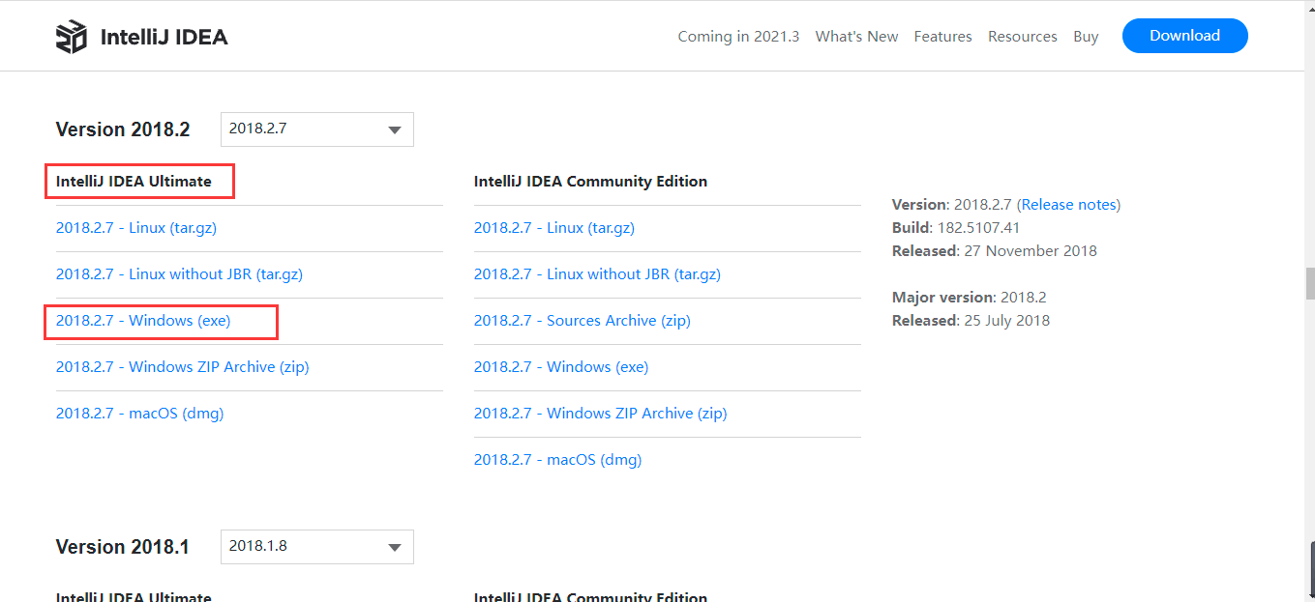Open the 2018.1.8 version dropdown

[x=317, y=547]
